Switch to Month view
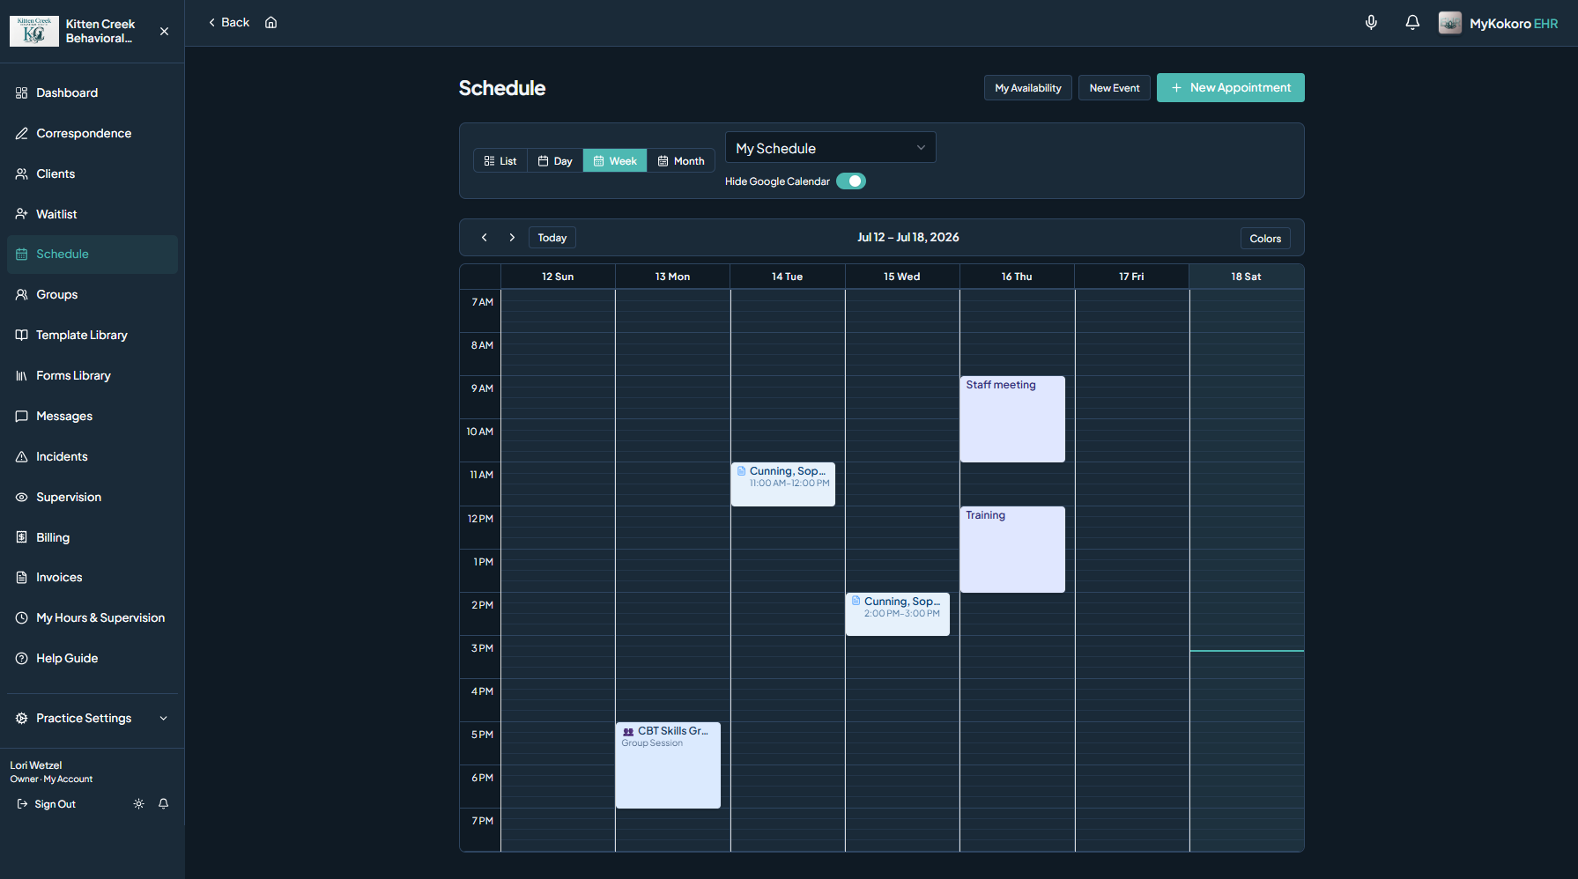Image resolution: width=1578 pixels, height=879 pixels. coord(681,161)
